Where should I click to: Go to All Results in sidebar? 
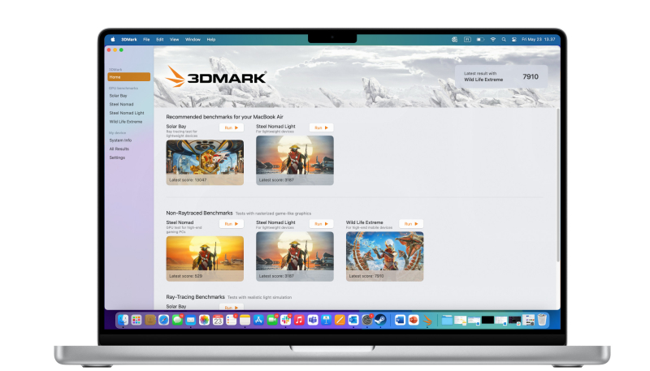coord(119,149)
